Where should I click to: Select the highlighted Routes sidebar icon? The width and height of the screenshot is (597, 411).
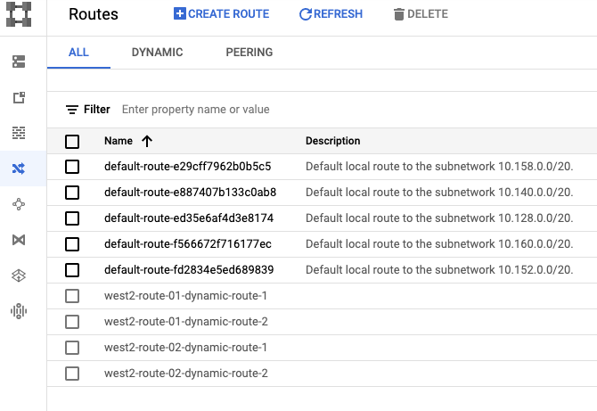tap(19, 169)
